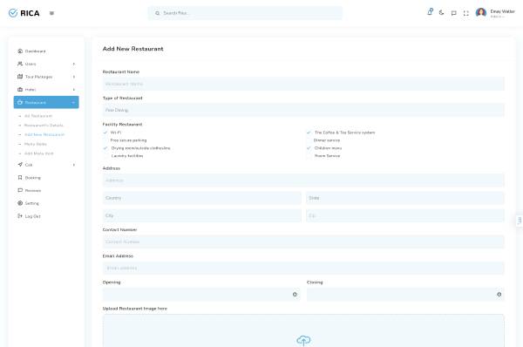Screen dimensions: 523x347
Task: Open the settings tab on right edge
Action: pos(520,221)
